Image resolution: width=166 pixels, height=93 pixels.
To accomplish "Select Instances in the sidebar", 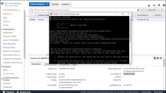I will [8, 33].
